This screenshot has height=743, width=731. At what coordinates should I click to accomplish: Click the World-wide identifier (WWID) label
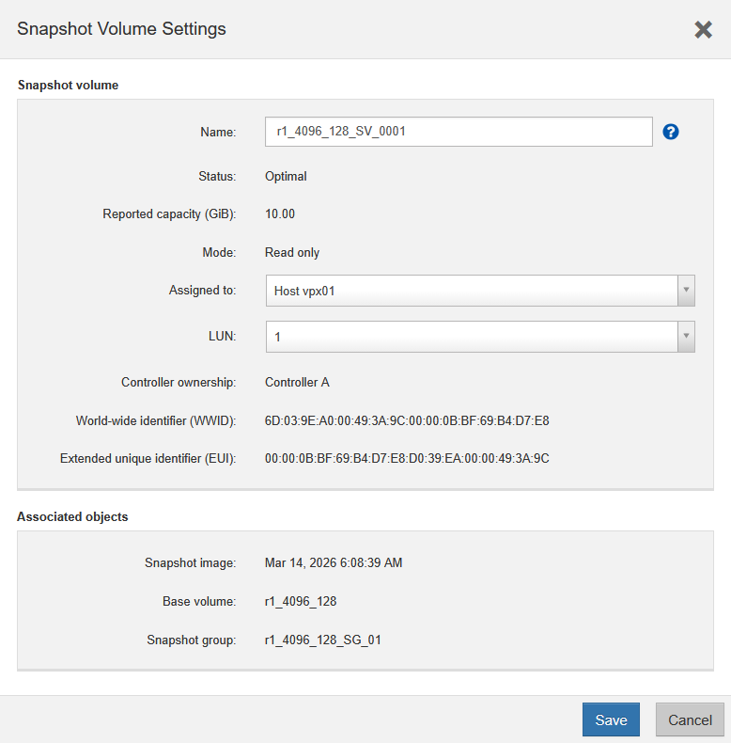click(x=156, y=420)
